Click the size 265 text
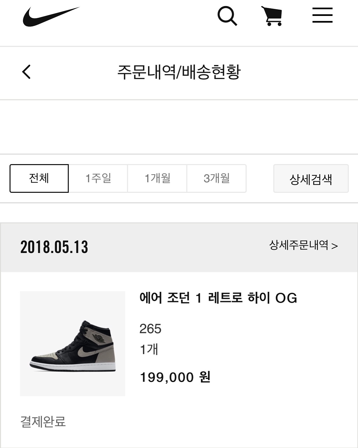Viewport: 358px width, 448px height. [150, 329]
